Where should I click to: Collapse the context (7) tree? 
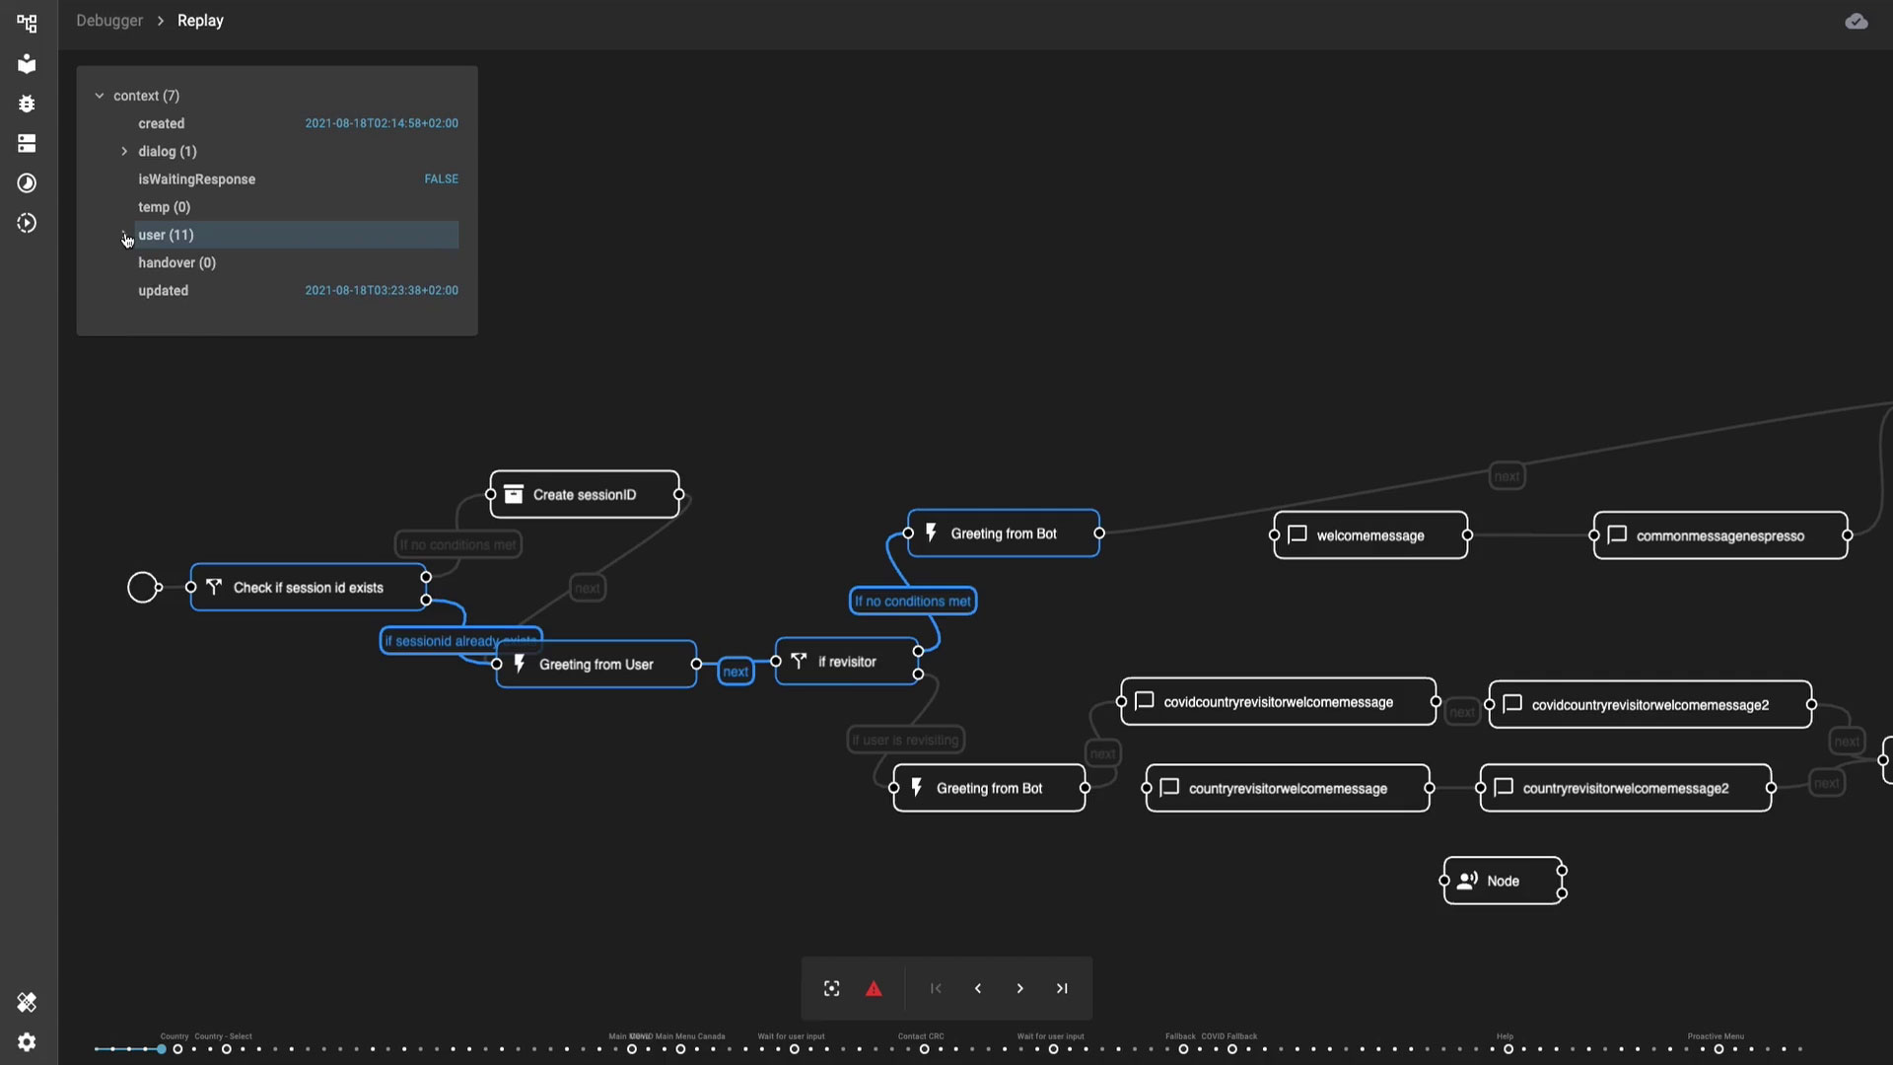pos(100,96)
